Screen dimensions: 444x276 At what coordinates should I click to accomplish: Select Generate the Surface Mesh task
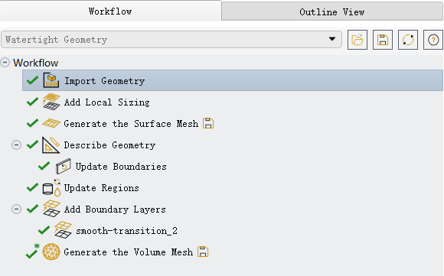[x=131, y=124]
